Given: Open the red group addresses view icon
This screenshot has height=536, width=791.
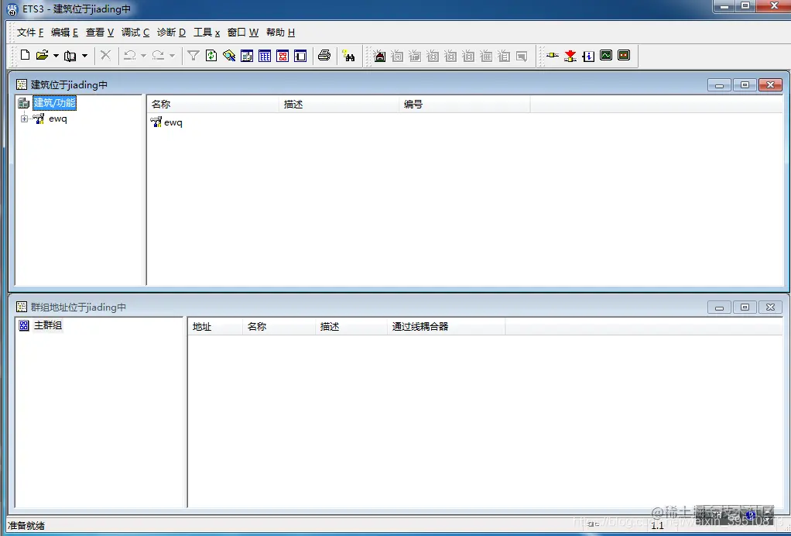Looking at the screenshot, I should (282, 56).
